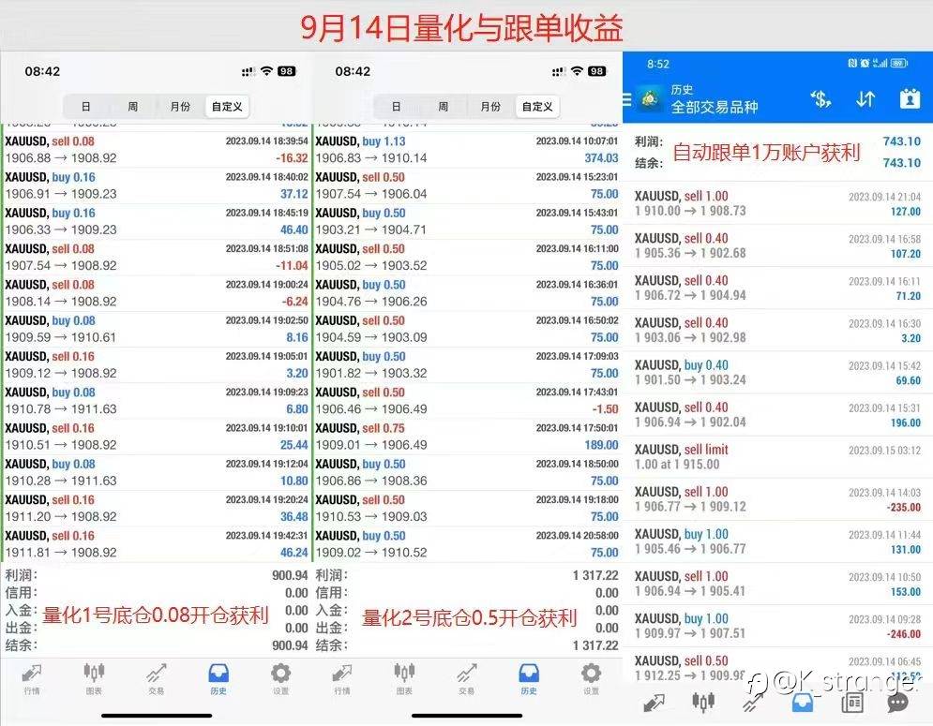Select 周 tab in middle phone
The width and height of the screenshot is (933, 726).
click(444, 107)
